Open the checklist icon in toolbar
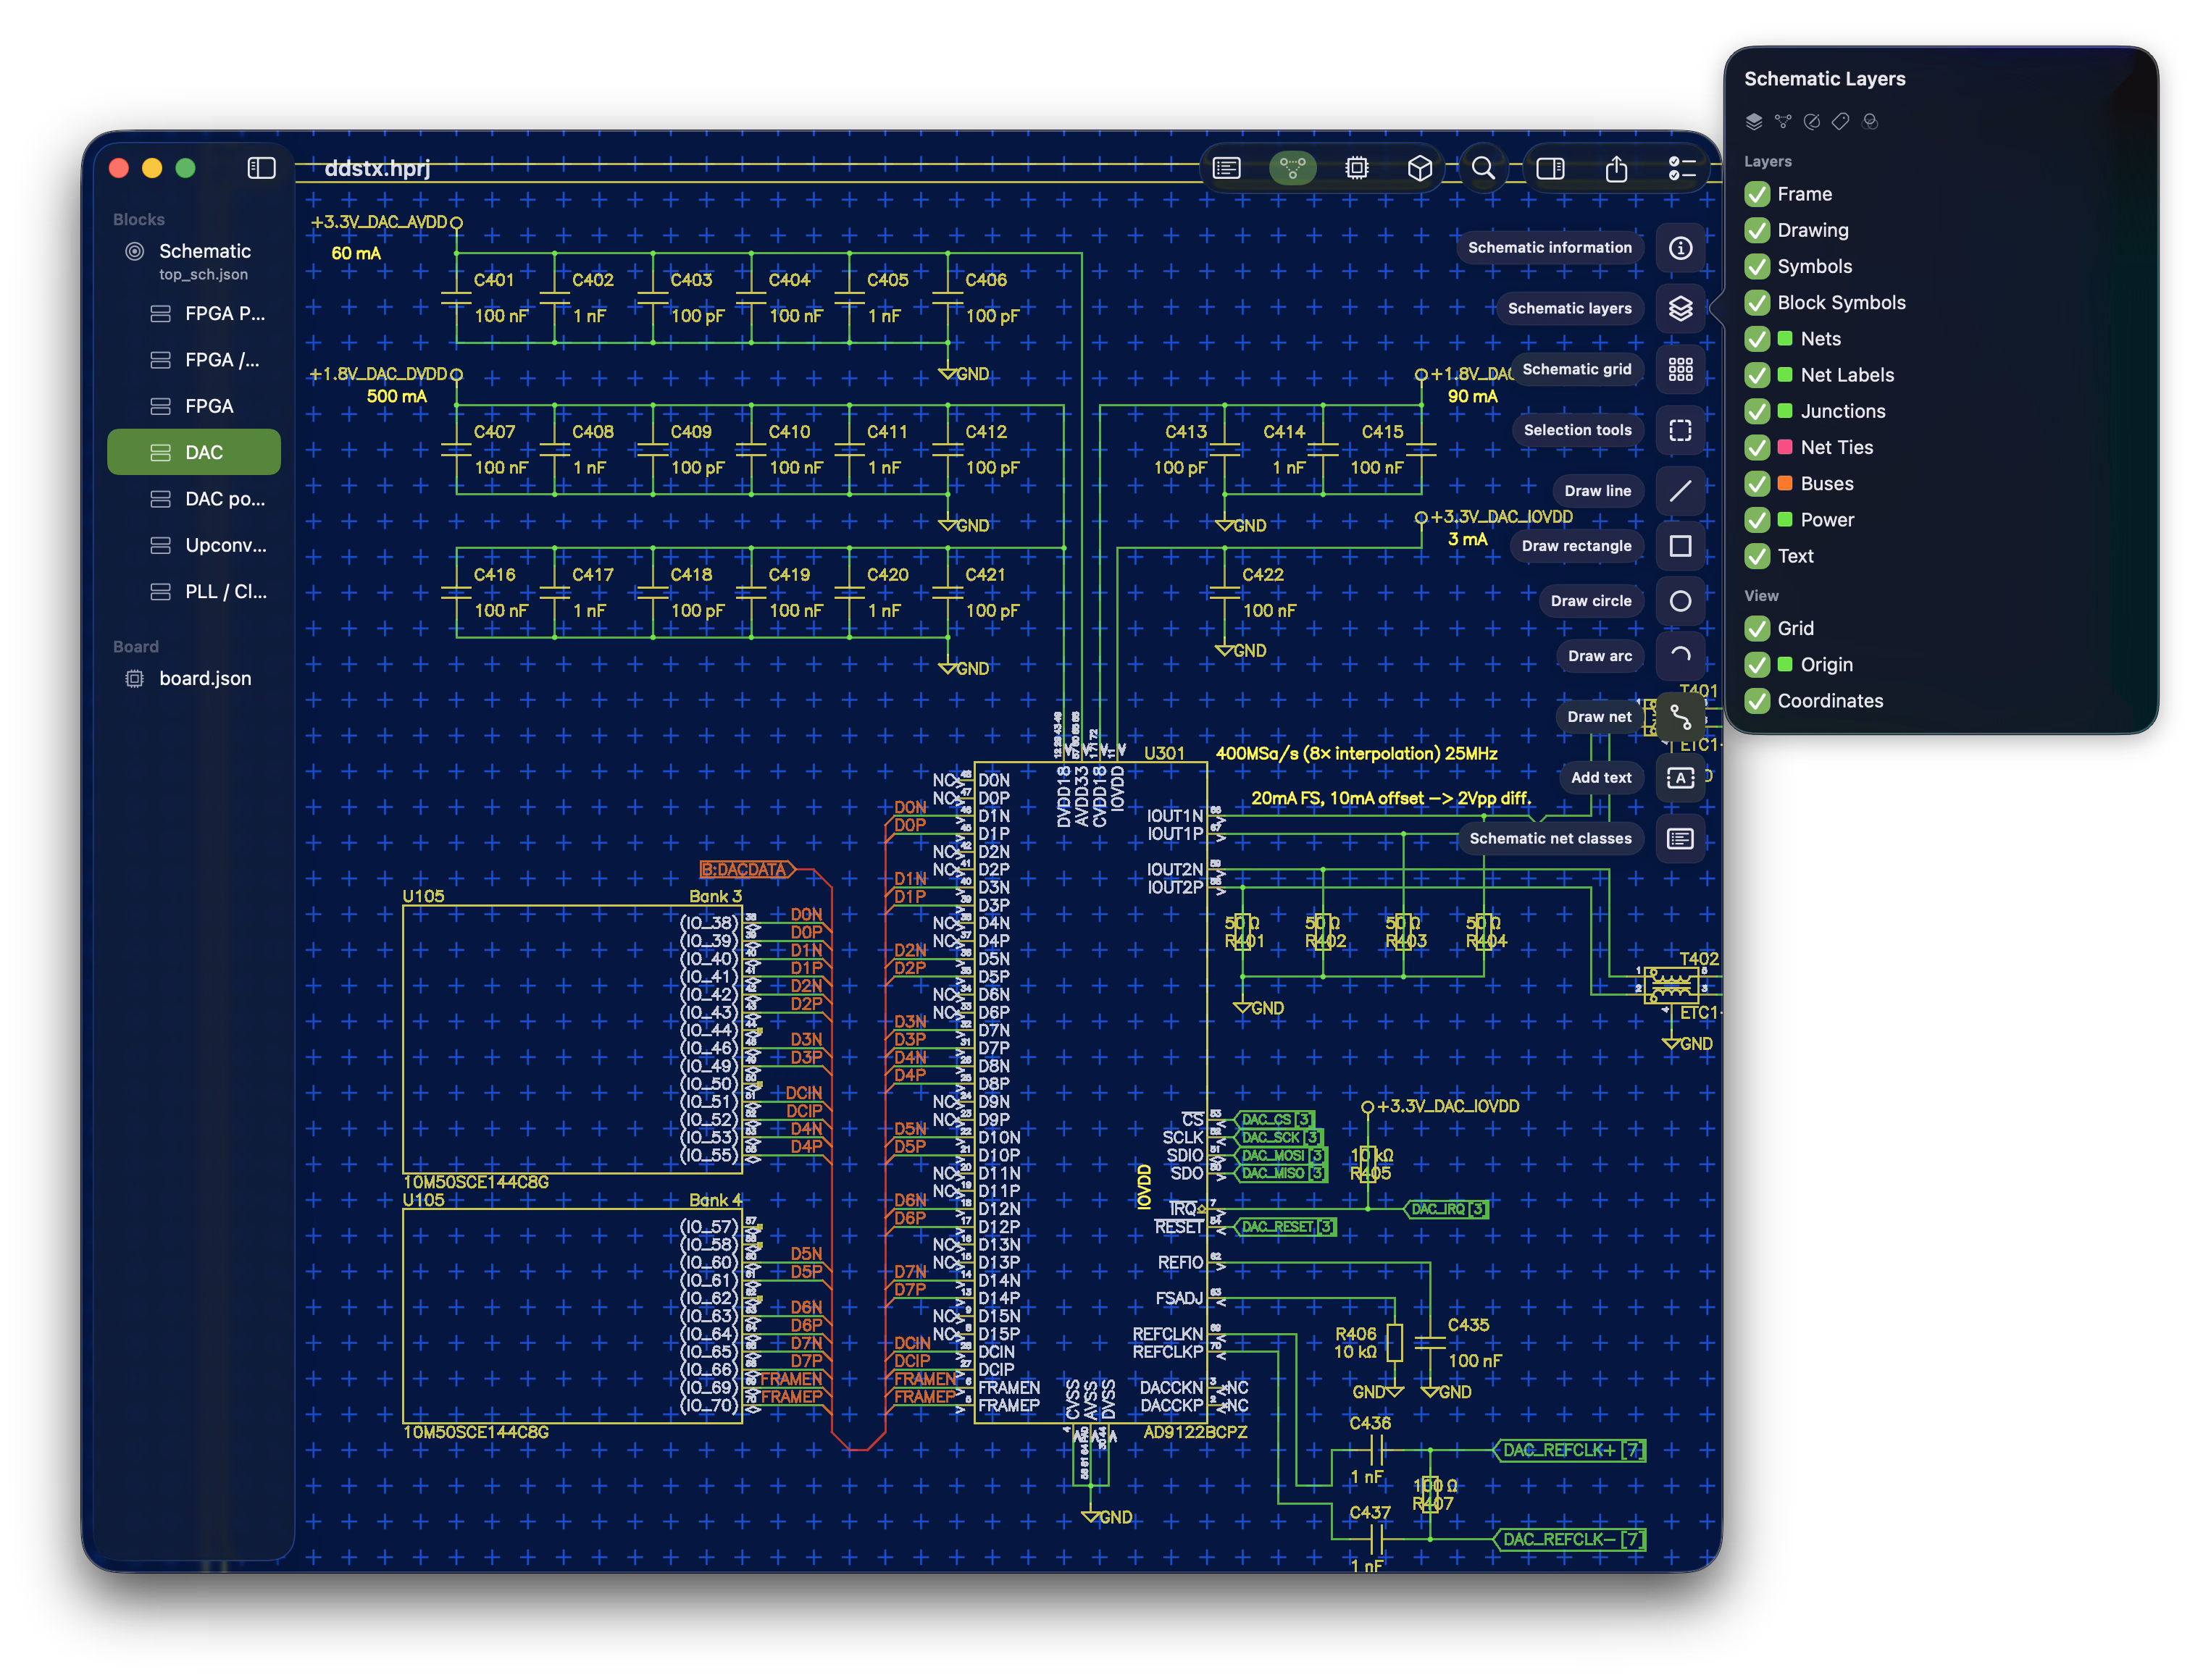This screenshot has width=2211, height=1680. pyautogui.click(x=1681, y=168)
